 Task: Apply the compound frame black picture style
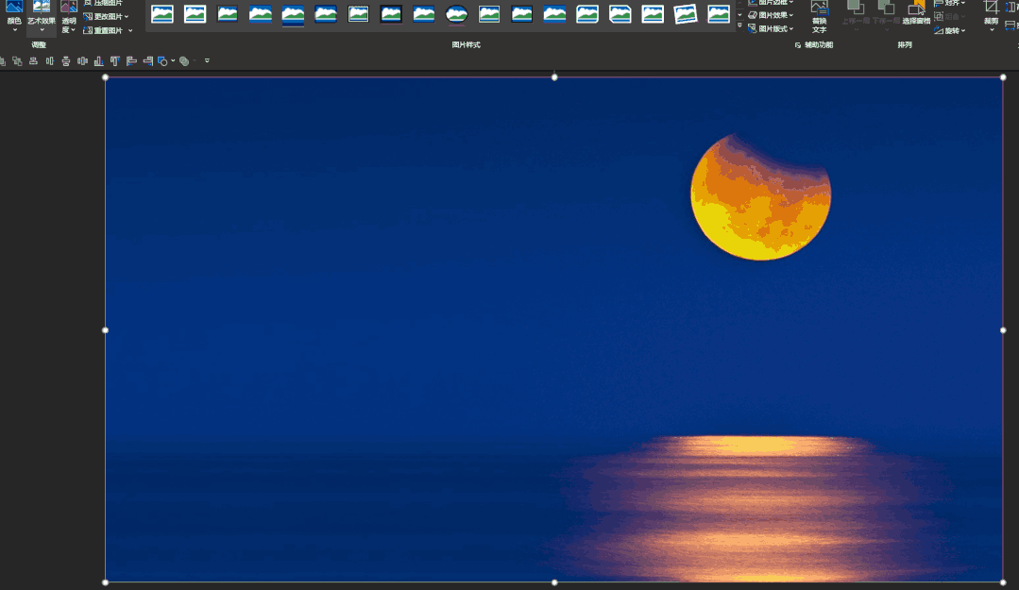[488, 13]
